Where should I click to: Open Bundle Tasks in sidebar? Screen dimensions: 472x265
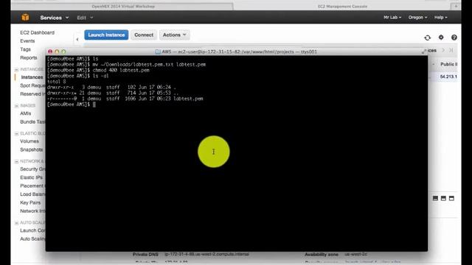(x=32, y=121)
